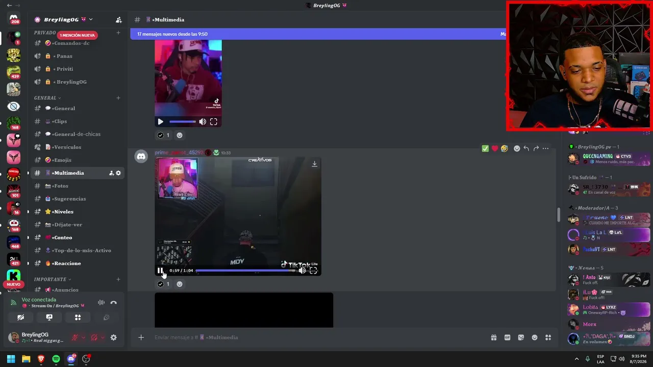Viewport: 653px width, 367px height.
Task: Open Discord direct messages home icon
Action: (14, 19)
